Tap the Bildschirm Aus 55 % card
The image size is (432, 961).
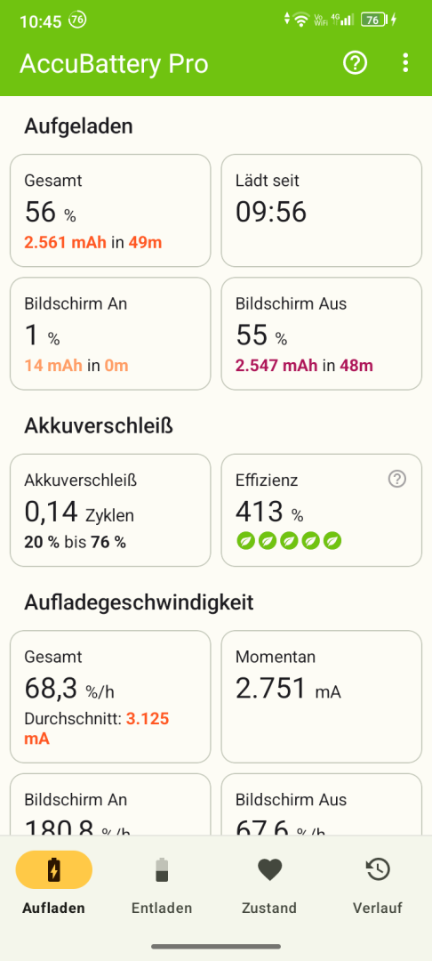coord(321,334)
